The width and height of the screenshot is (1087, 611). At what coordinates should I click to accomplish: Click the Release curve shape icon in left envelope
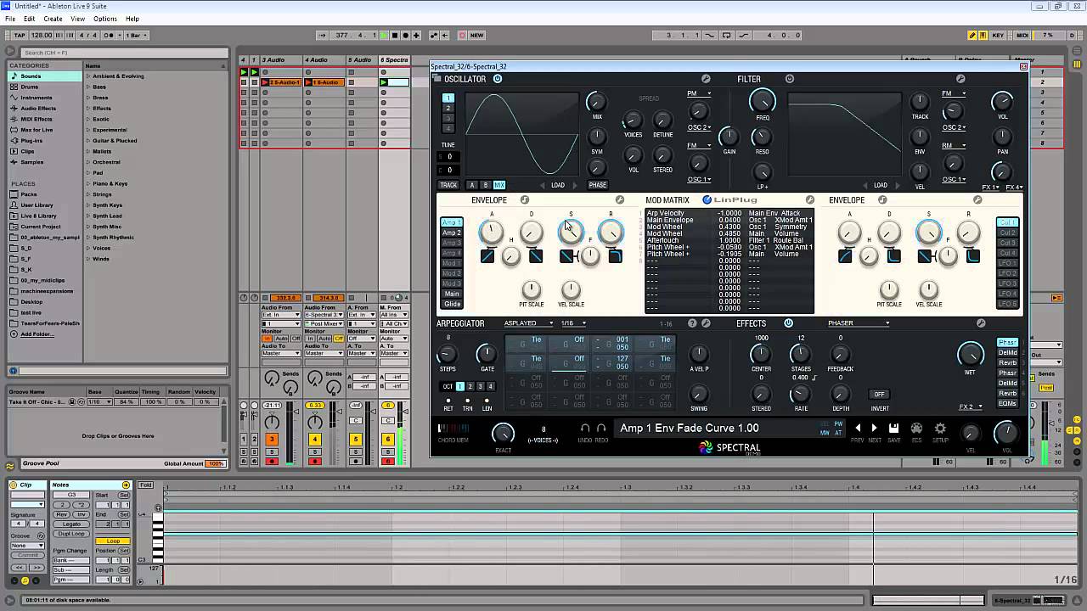coord(615,255)
